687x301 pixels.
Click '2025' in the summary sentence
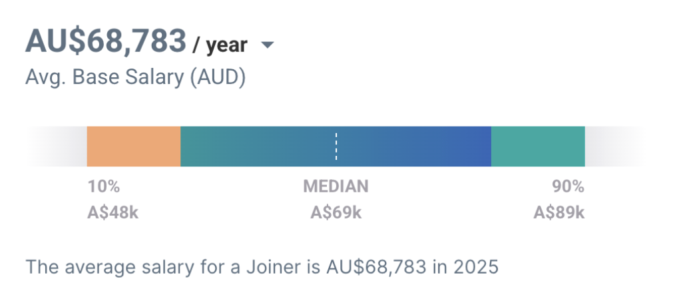point(476,268)
